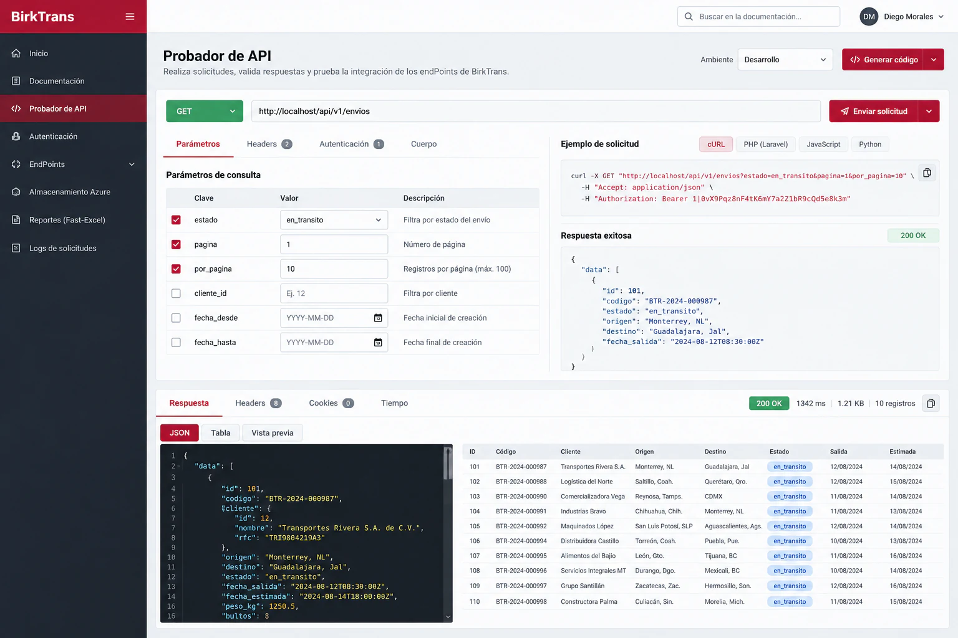Viewport: 958px width, 638px height.
Task: Enable the cliente_id parameter checkbox
Action: point(176,293)
